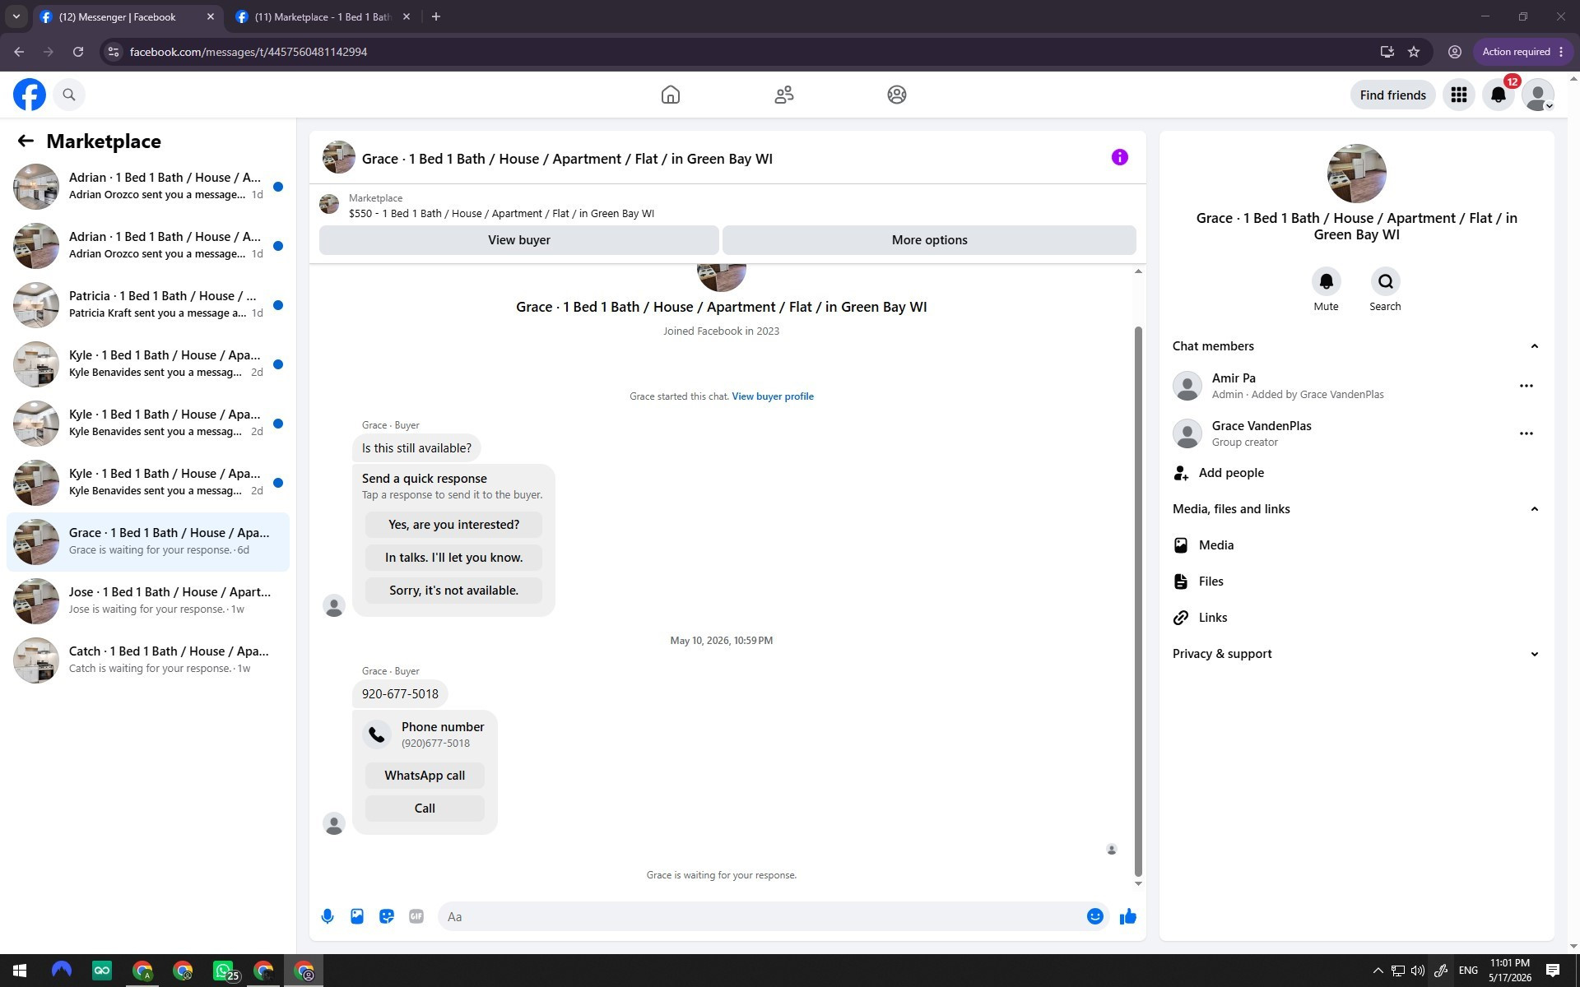Click the Add people icon
The height and width of the screenshot is (987, 1580).
tap(1181, 473)
